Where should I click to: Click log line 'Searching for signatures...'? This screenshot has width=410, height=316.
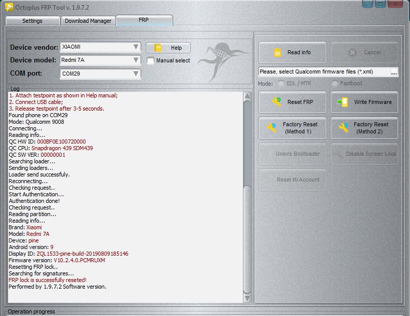(42, 273)
